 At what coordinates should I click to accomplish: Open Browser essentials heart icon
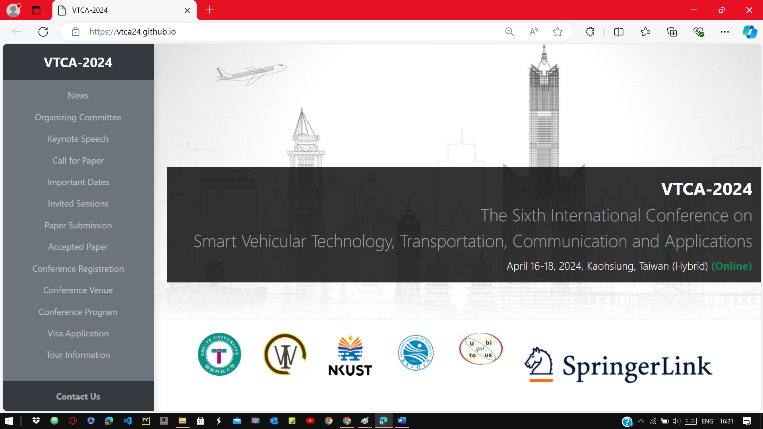(x=699, y=32)
